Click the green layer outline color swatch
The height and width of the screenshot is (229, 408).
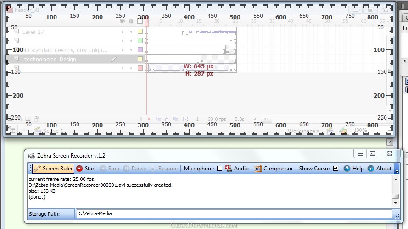point(140,40)
